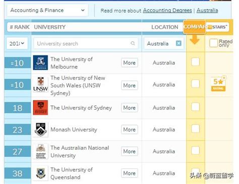Screen dimensions: 239x184
Task: Tick compare checkbox for University of Melbourne
Action: [195, 62]
